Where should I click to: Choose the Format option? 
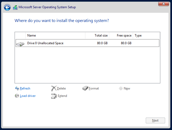94,88
